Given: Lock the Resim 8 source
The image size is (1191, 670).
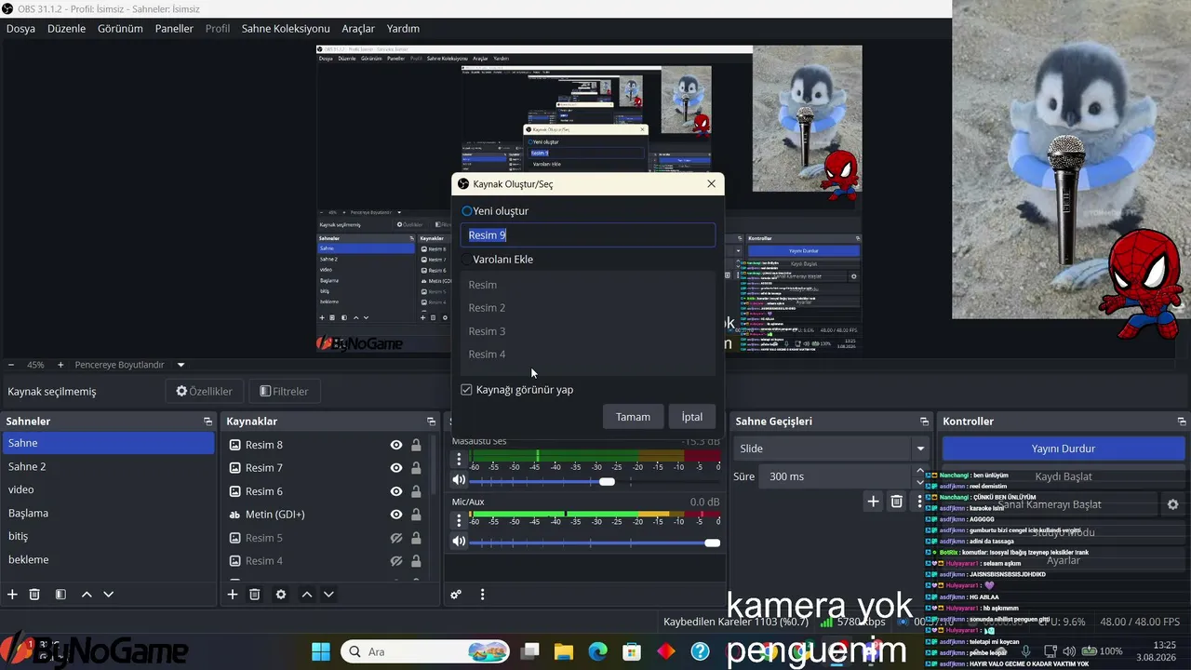Looking at the screenshot, I should click(416, 445).
